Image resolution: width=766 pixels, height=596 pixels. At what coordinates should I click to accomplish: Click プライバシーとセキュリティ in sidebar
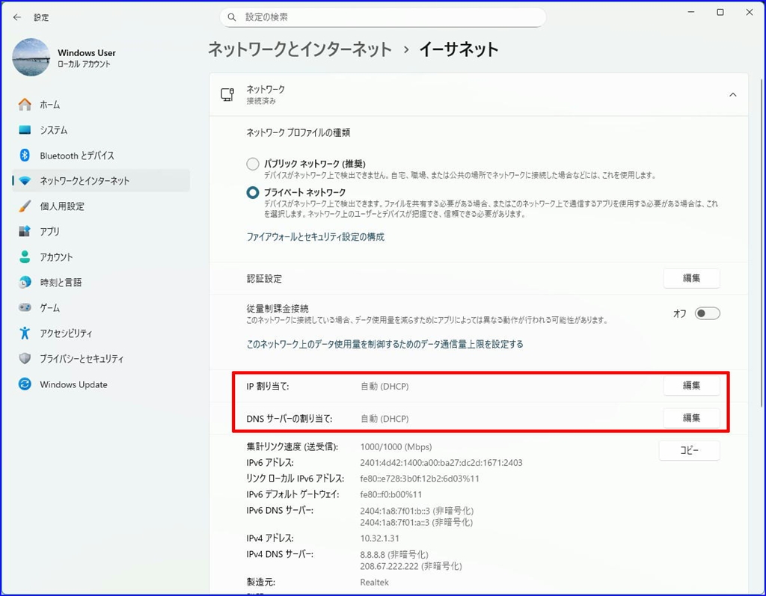click(x=101, y=359)
